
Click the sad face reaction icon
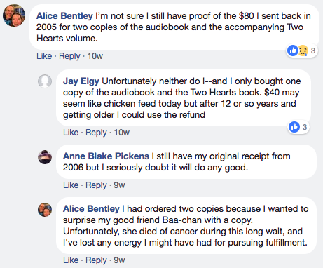[x=303, y=51]
